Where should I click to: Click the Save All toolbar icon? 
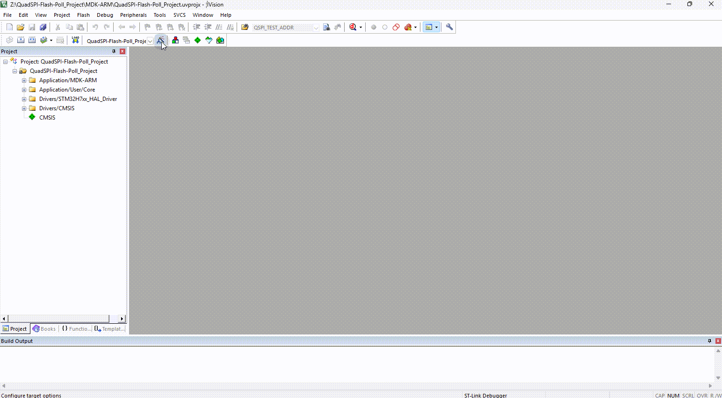tap(43, 27)
